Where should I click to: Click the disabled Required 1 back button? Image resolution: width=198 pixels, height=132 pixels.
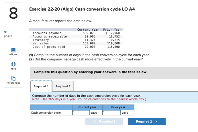coord(104,121)
